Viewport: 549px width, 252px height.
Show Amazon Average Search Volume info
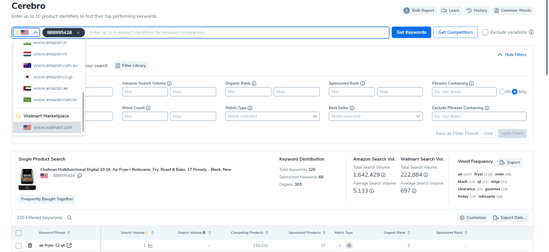click(x=372, y=191)
